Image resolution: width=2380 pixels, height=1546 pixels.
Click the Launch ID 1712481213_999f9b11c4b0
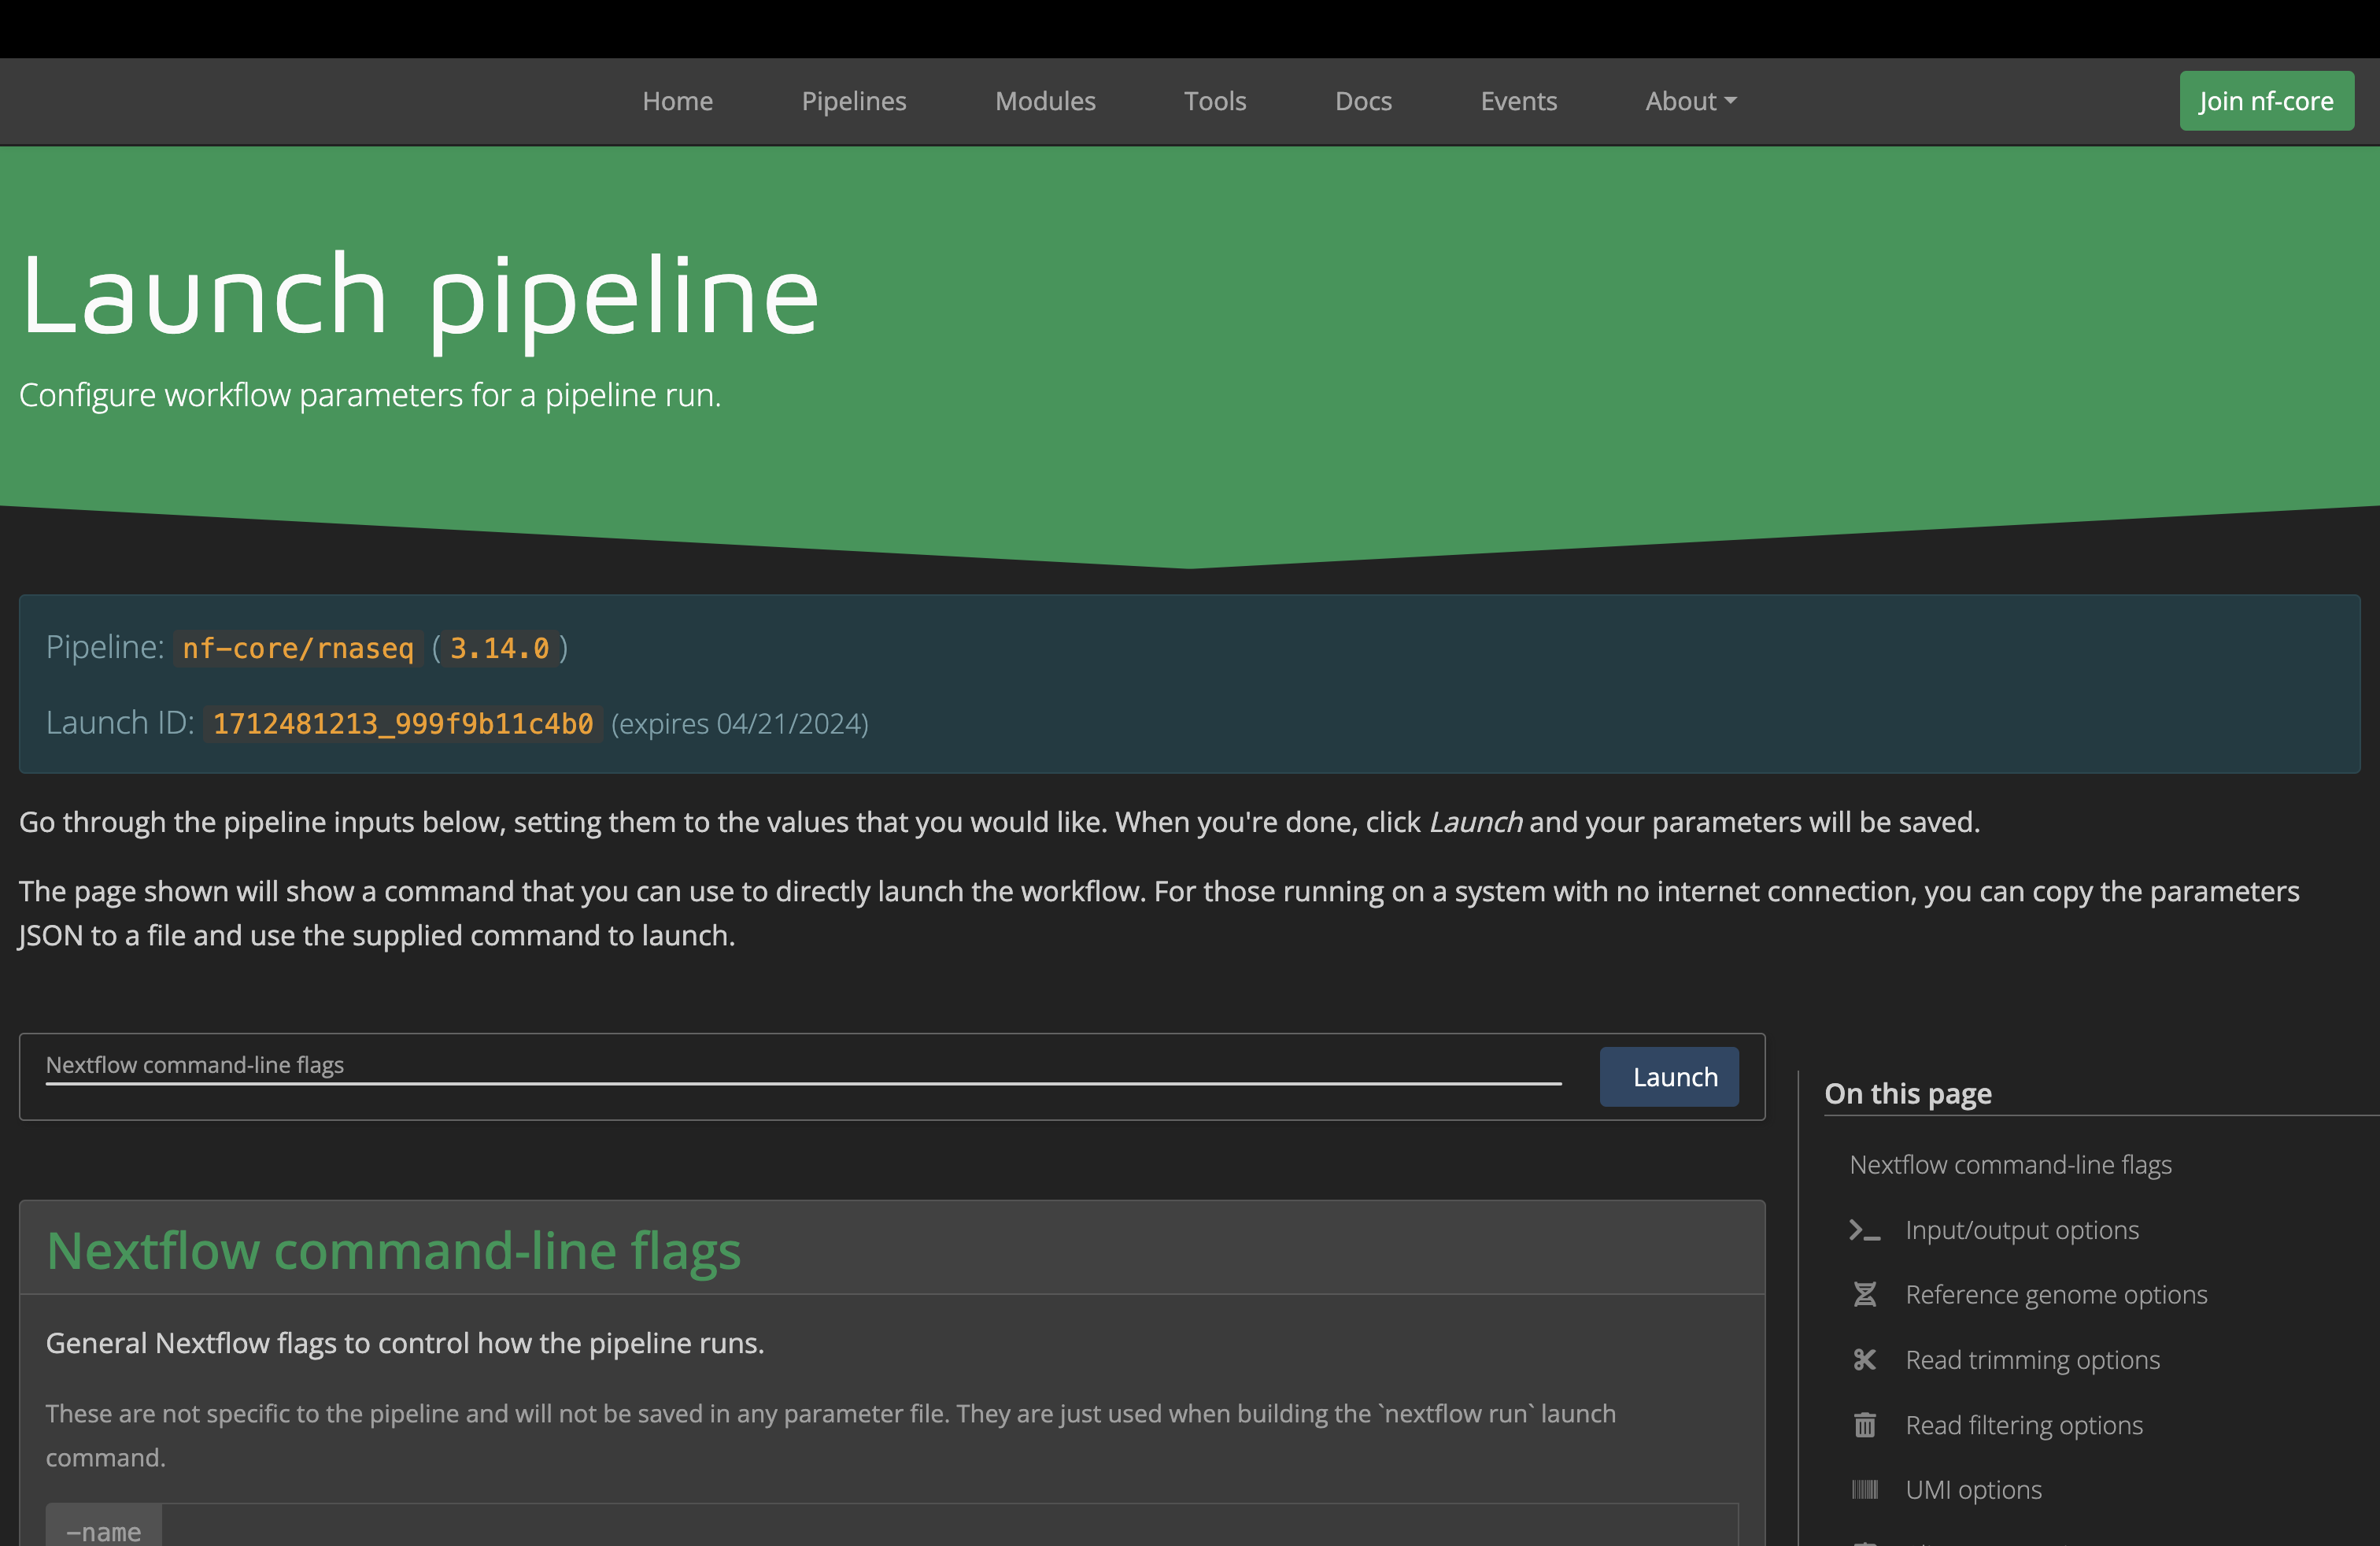click(402, 723)
